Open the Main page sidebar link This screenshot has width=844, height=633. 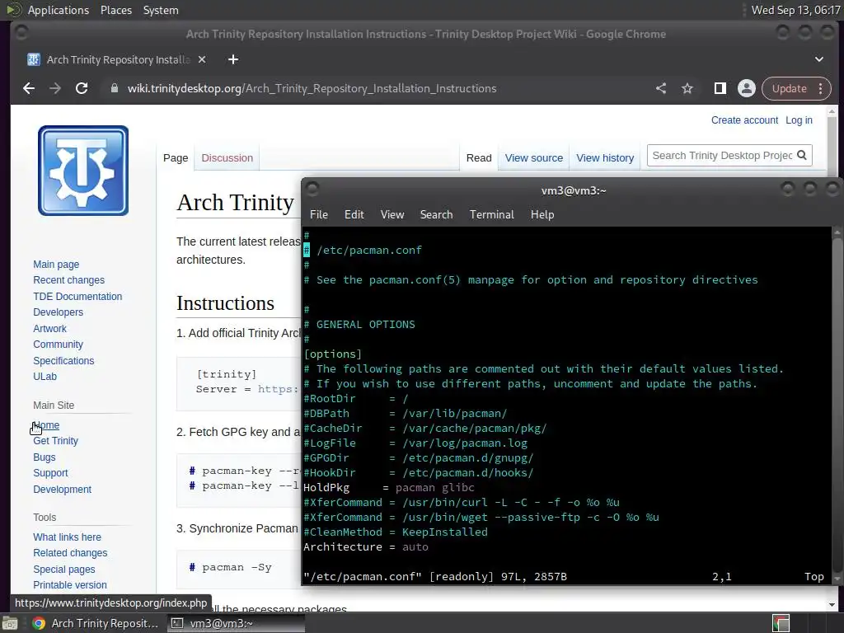click(x=56, y=265)
